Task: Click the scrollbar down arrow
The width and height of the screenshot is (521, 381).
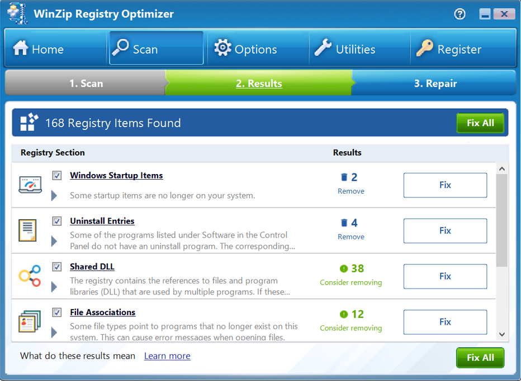Action: pyautogui.click(x=502, y=334)
